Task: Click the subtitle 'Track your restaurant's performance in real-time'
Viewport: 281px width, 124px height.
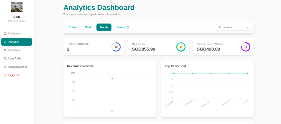Action: tap(92, 14)
